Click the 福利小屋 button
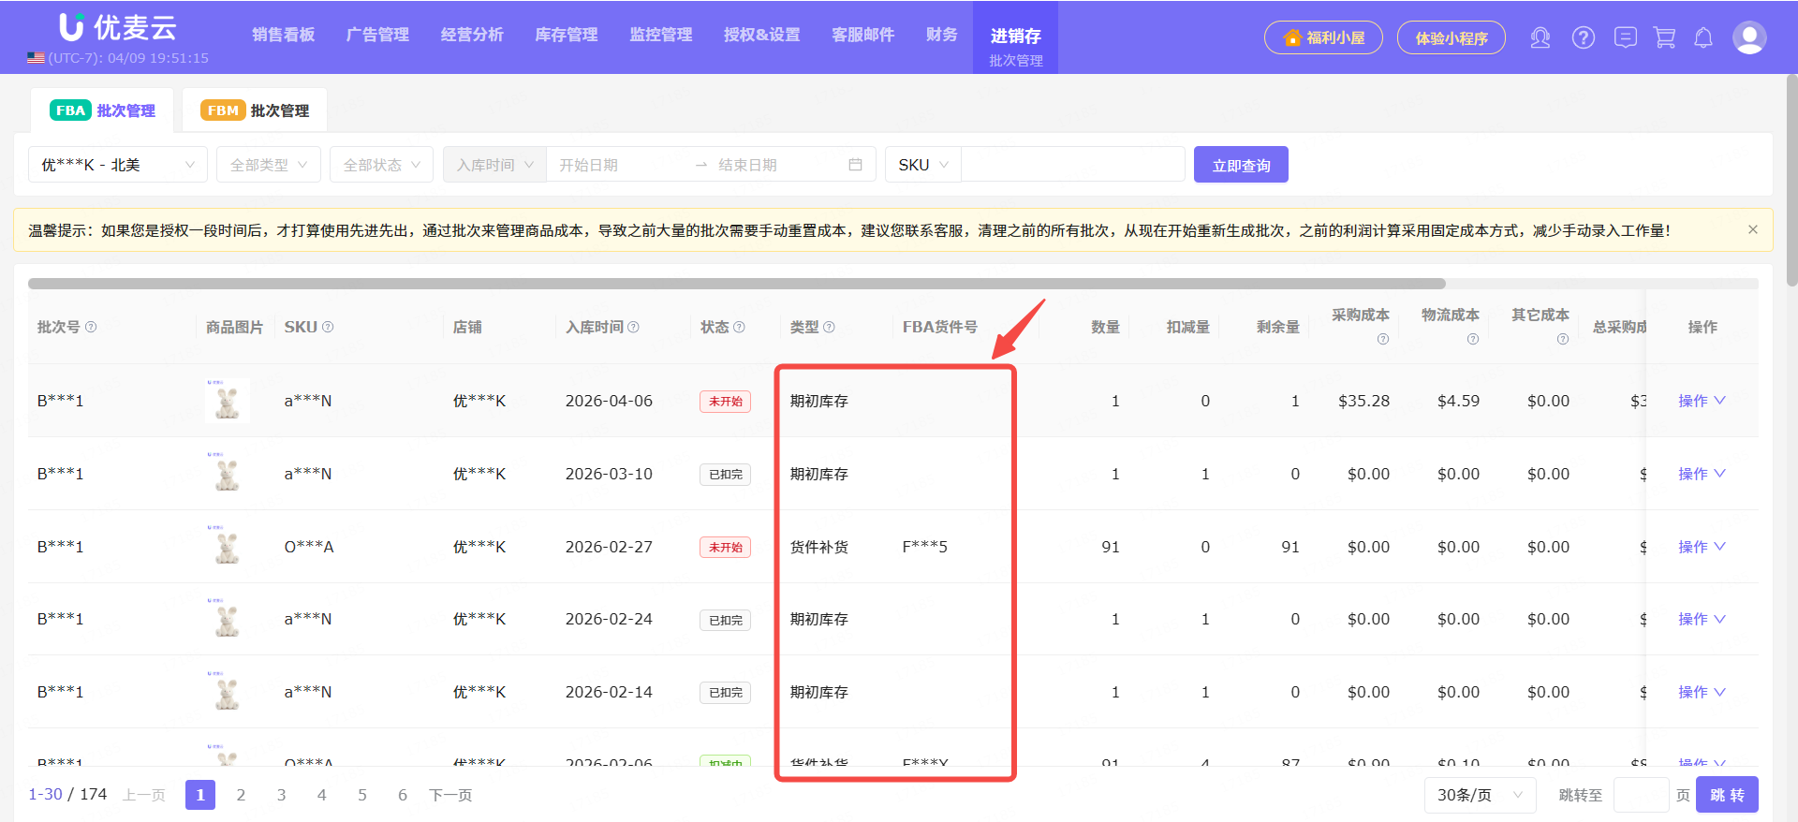This screenshot has height=822, width=1798. [x=1322, y=37]
